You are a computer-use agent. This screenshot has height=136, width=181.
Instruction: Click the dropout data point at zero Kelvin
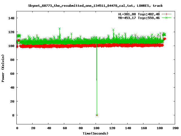click(97, 115)
